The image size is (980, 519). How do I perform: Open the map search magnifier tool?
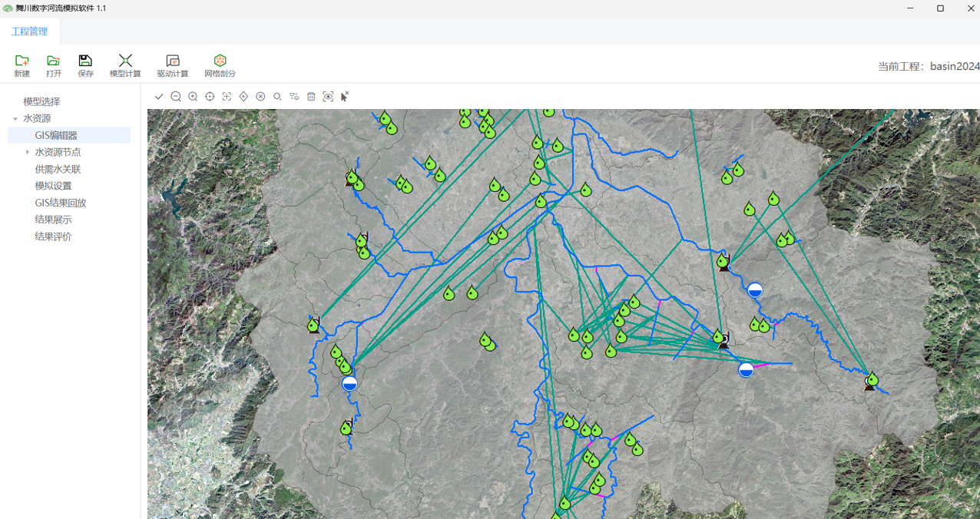click(277, 97)
